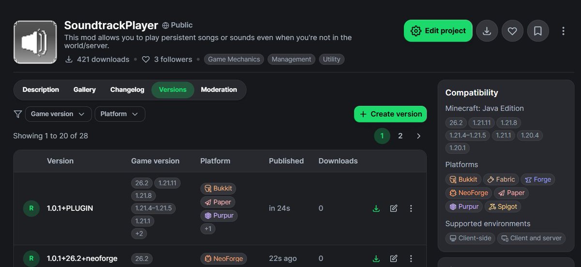This screenshot has height=267, width=581.
Task: Open the Moderation tab
Action: click(219, 90)
